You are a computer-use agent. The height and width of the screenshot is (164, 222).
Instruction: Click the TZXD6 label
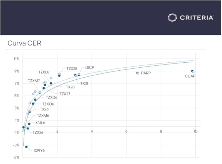click(52, 97)
